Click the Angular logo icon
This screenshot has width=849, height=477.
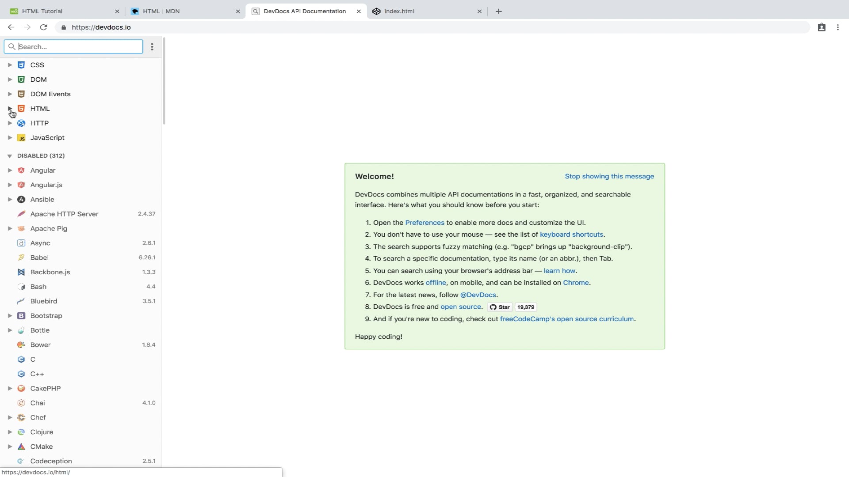21,170
